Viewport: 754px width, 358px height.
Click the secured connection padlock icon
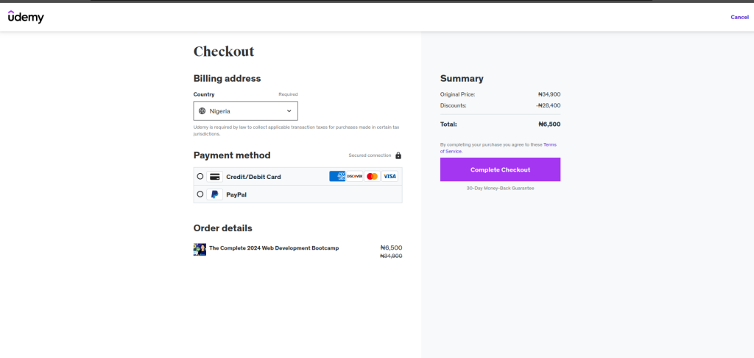pos(398,155)
